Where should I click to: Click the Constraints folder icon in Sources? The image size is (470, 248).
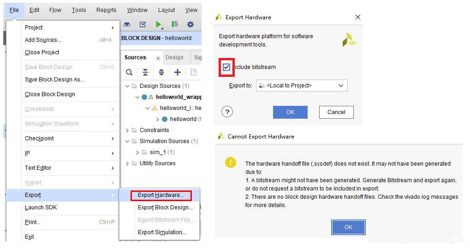coord(134,130)
